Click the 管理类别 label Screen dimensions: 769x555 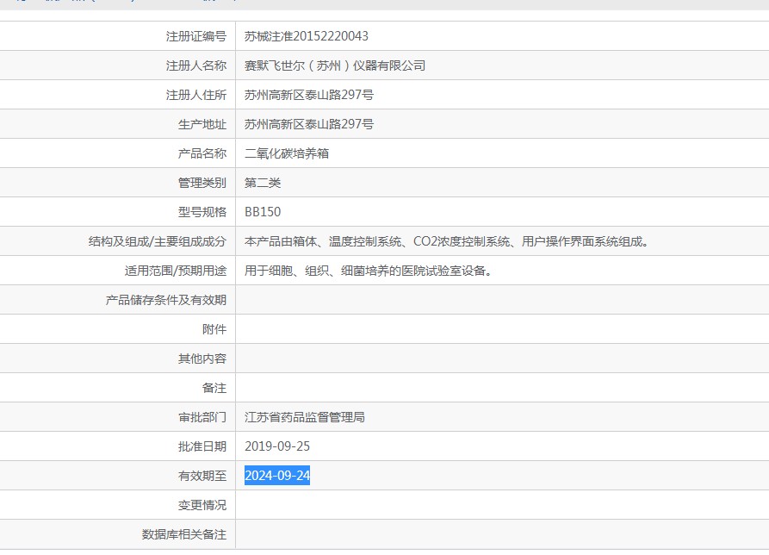click(x=202, y=183)
